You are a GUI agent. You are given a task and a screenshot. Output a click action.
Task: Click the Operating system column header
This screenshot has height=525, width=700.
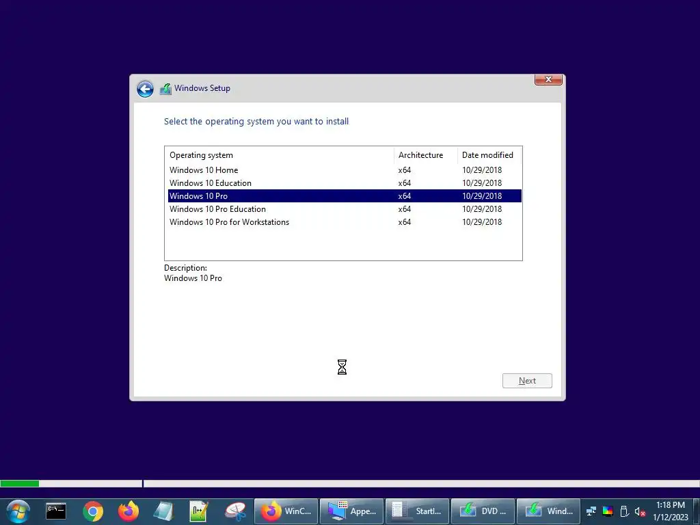(280, 155)
